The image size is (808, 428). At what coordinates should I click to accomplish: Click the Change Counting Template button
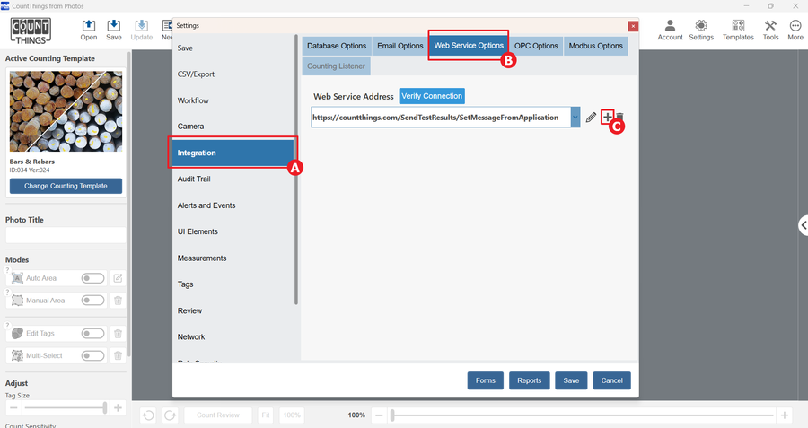click(x=66, y=186)
